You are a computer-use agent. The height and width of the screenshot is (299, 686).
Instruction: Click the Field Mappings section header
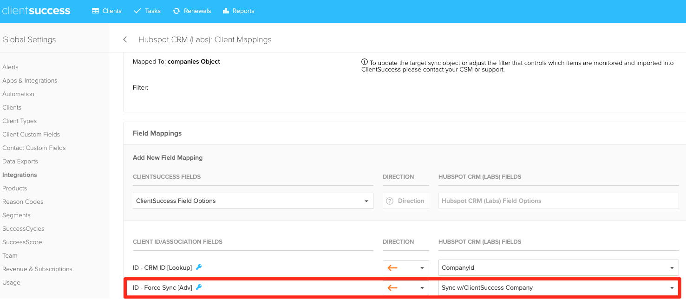(x=157, y=133)
